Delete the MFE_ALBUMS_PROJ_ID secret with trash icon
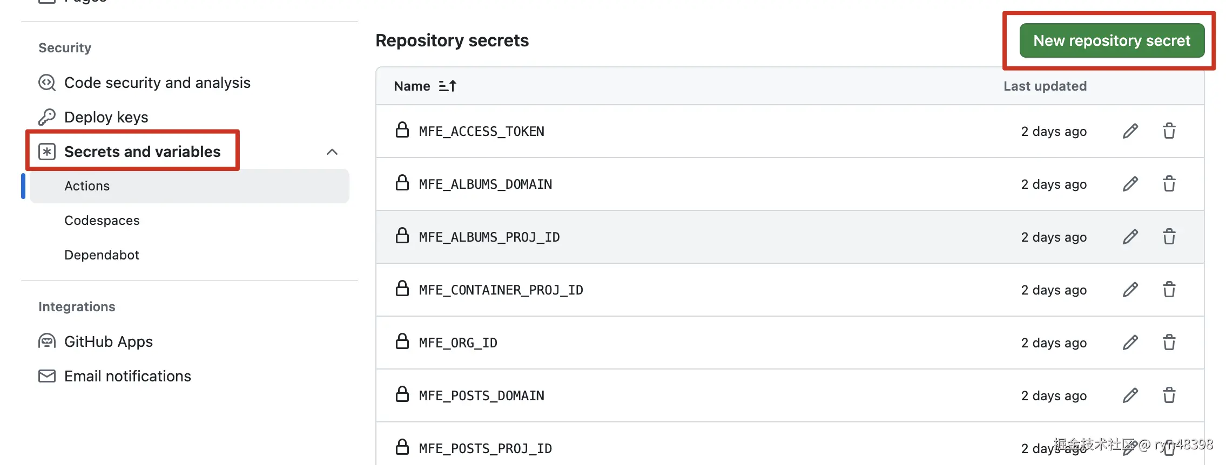This screenshot has height=465, width=1226. click(1169, 237)
